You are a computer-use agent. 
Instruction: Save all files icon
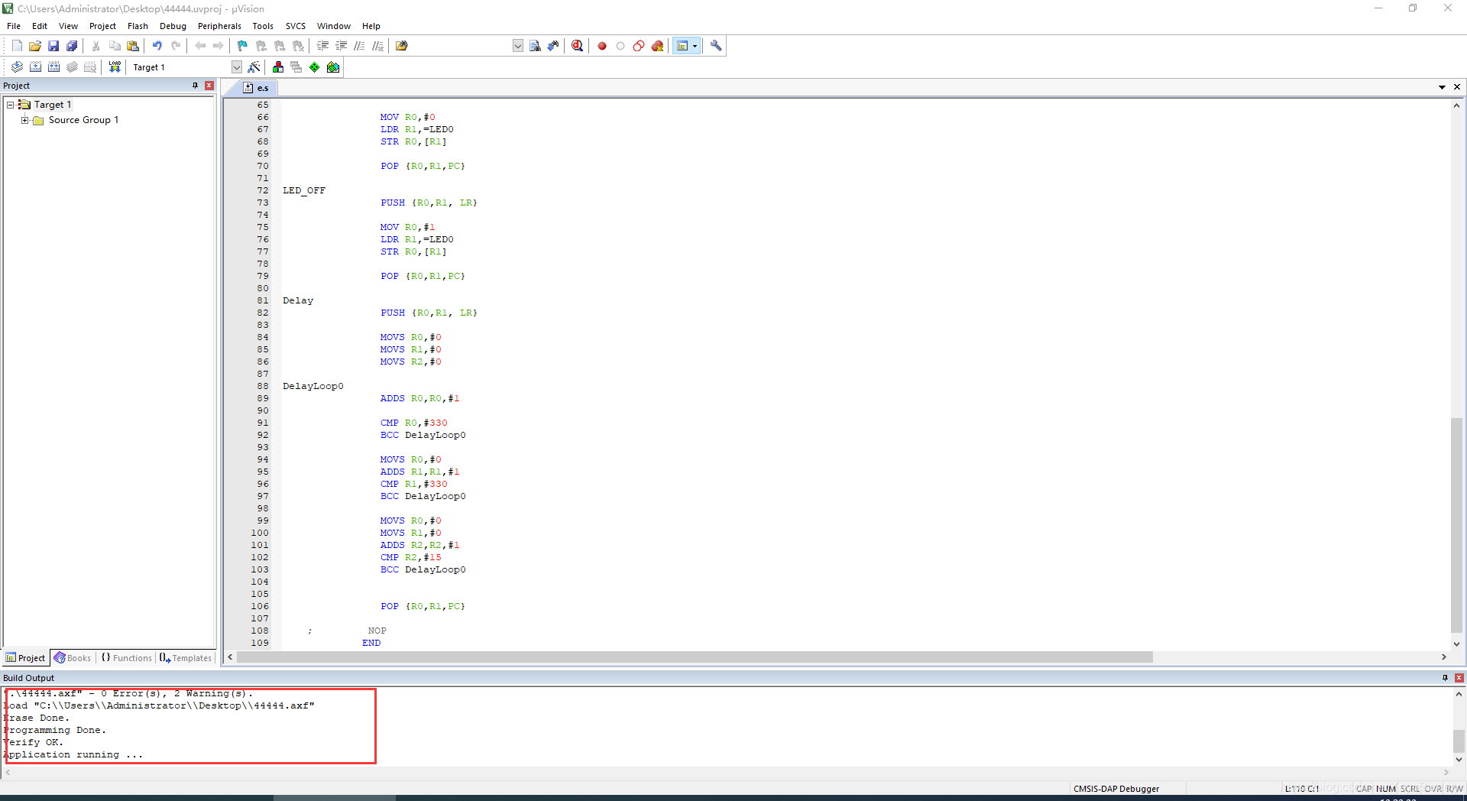pos(72,46)
